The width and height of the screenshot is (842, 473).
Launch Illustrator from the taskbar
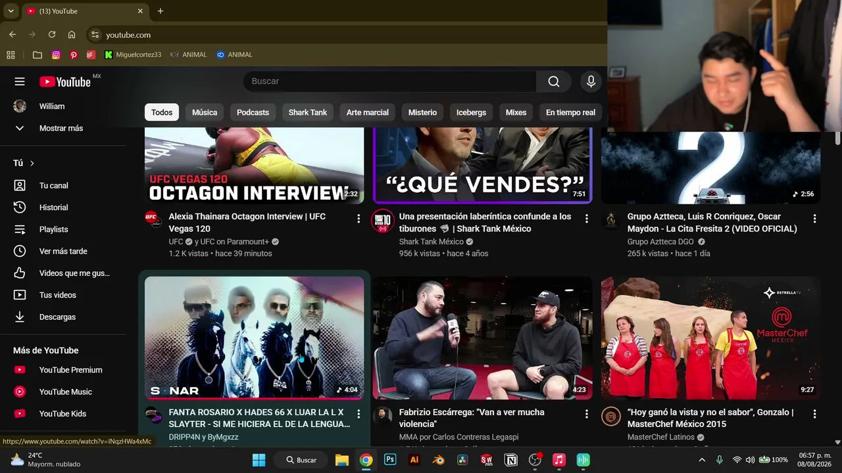pos(414,460)
